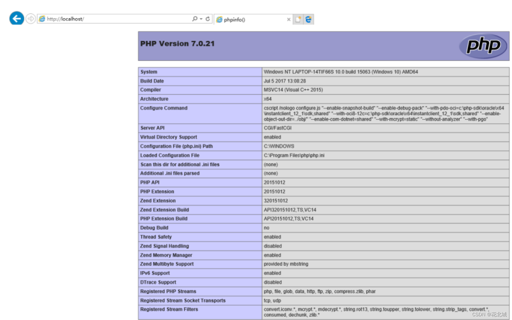Click the 'Server API' row label
This screenshot has height=320, width=512.
[x=152, y=128]
